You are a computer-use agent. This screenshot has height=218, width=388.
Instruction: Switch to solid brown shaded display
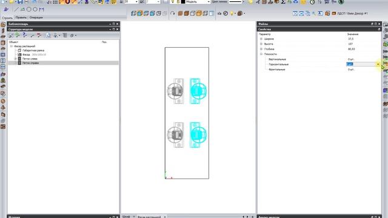coord(180,13)
